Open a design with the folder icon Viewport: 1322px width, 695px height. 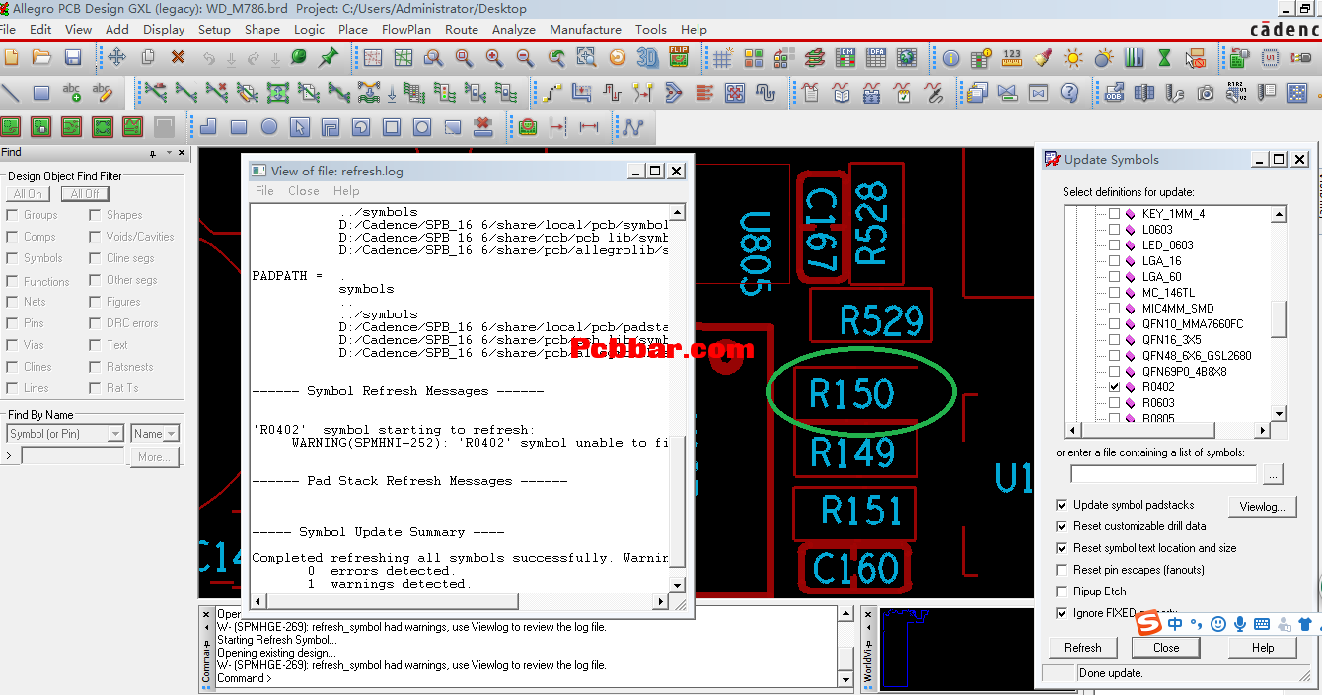pos(41,57)
